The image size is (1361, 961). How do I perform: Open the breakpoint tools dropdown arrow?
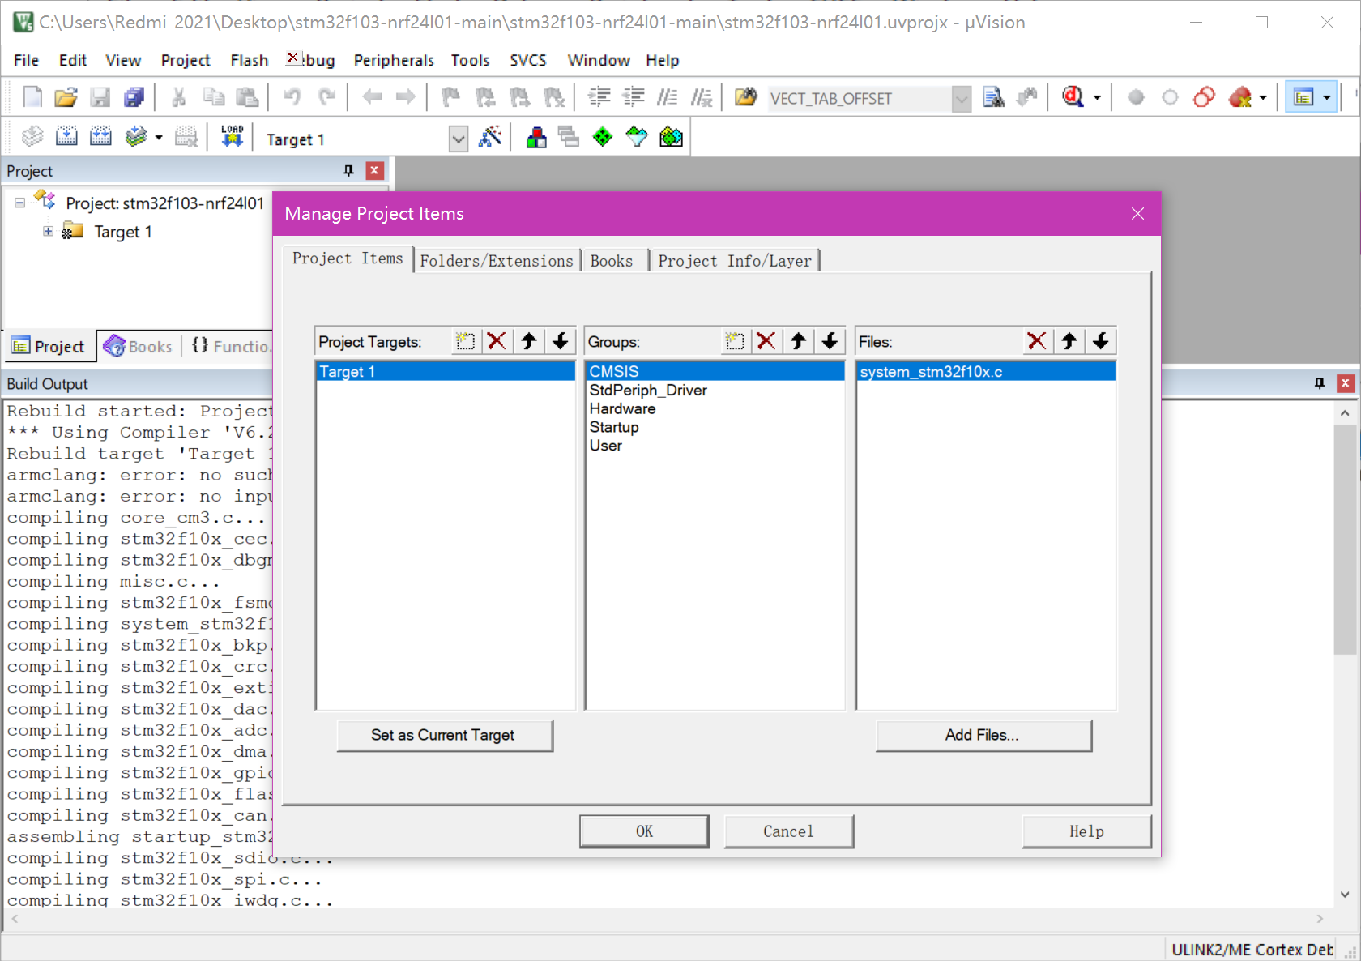(1262, 98)
